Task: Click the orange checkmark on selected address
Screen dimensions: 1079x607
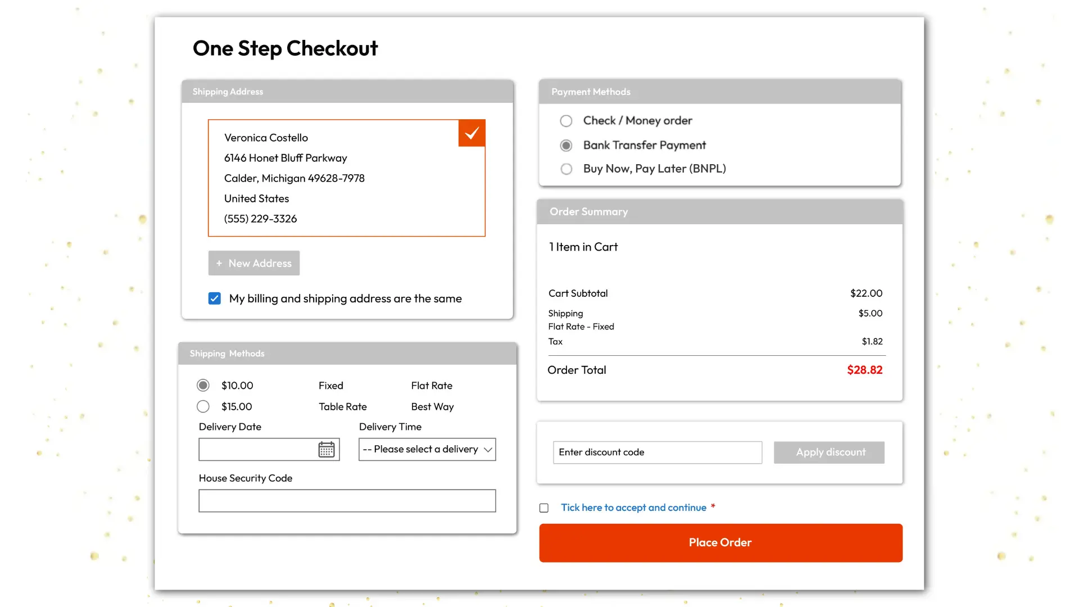Action: pos(472,133)
